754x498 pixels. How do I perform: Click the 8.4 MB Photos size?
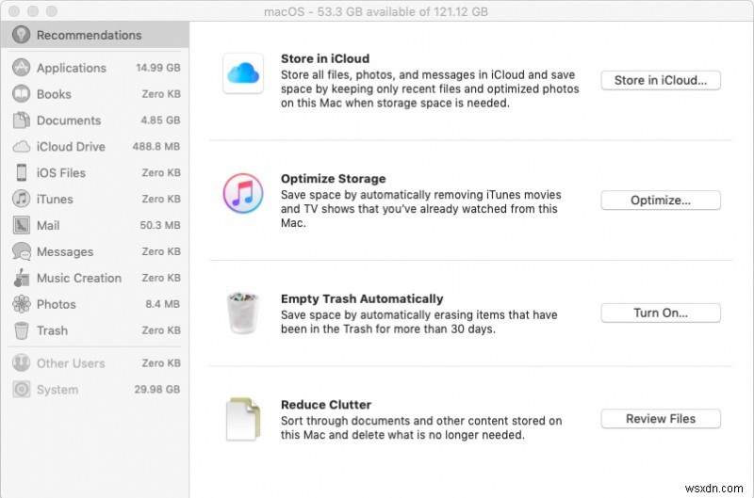162,304
